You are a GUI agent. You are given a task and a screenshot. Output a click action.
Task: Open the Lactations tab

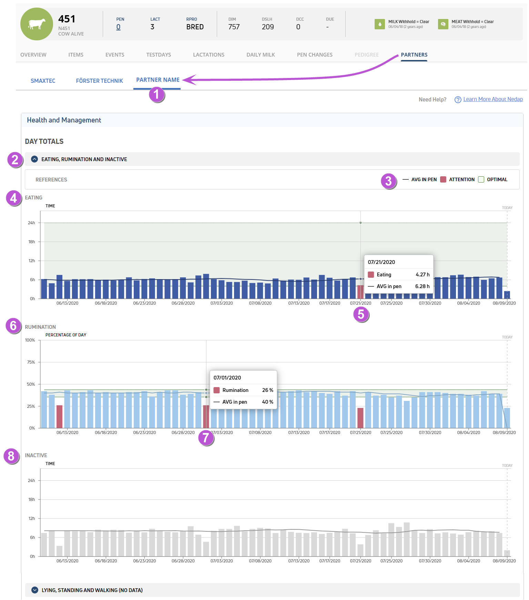click(x=208, y=55)
